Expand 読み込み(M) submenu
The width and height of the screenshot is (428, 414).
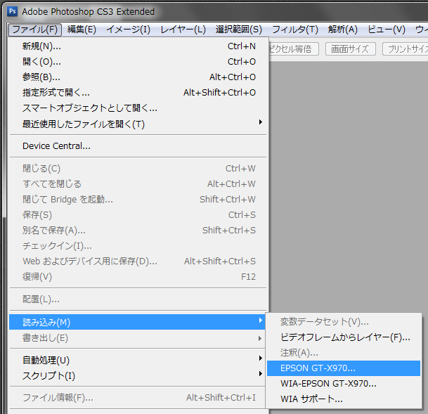[x=137, y=323]
